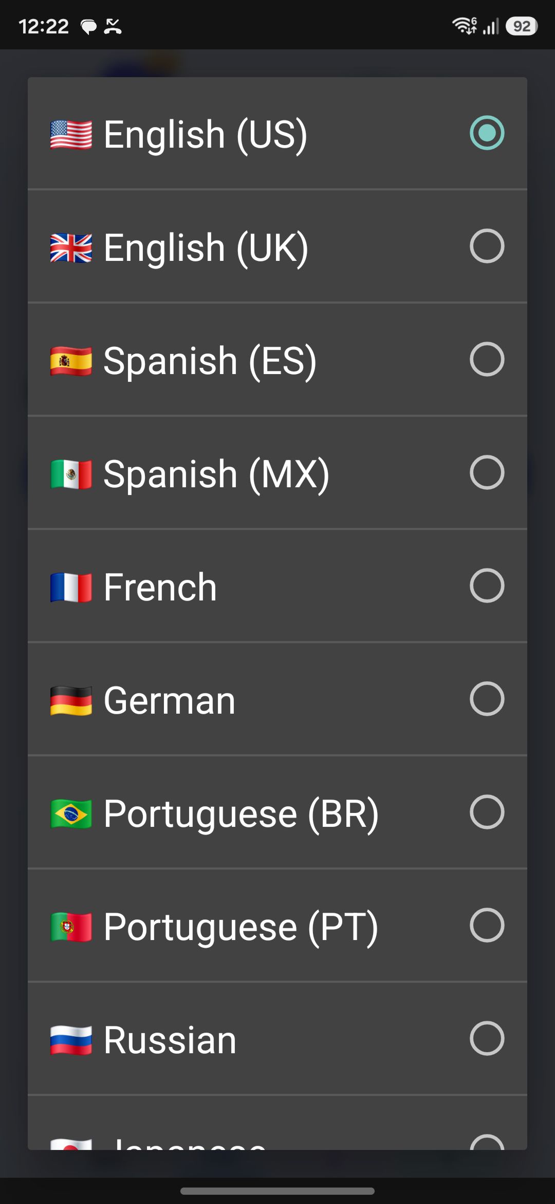
Task: Tap the Wi-Fi status bar icon
Action: tap(464, 25)
